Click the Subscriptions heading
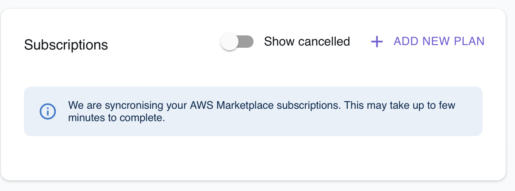The height and width of the screenshot is (191, 515). point(66,45)
